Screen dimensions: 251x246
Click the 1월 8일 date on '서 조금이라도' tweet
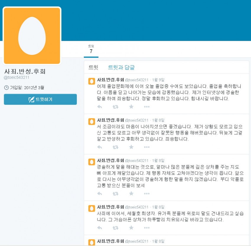pos(158,120)
